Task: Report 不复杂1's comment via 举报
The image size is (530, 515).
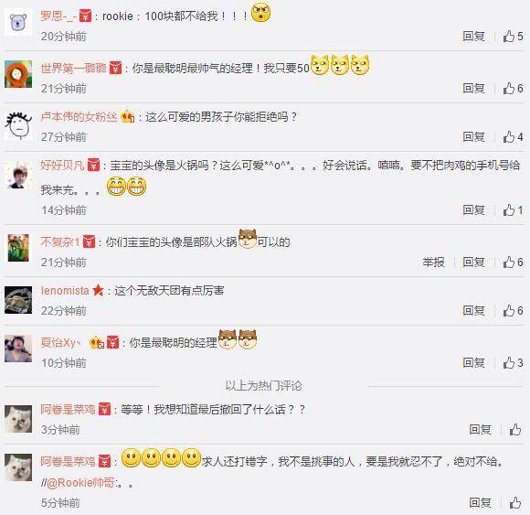Action: tap(433, 263)
